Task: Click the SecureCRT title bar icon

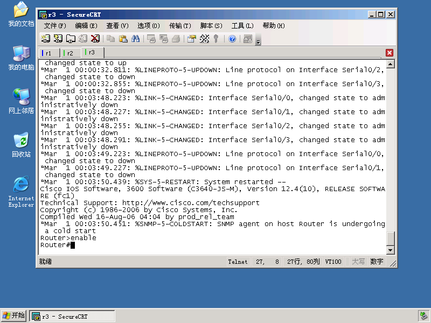Action: pyautogui.click(x=43, y=15)
